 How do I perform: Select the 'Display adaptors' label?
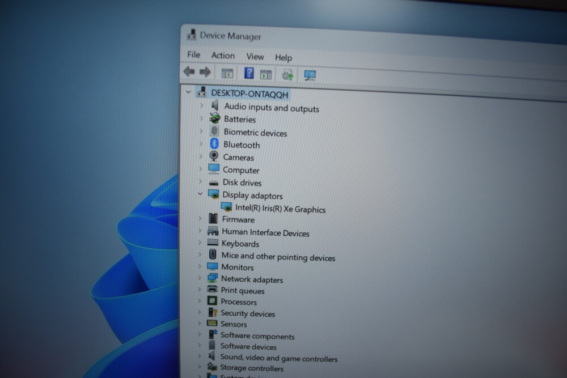pos(252,195)
